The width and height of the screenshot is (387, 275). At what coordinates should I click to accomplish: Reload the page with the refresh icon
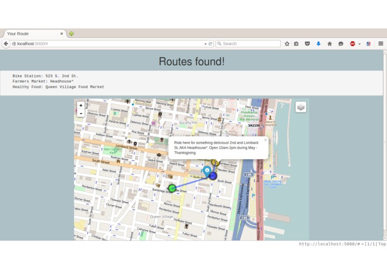click(x=210, y=43)
